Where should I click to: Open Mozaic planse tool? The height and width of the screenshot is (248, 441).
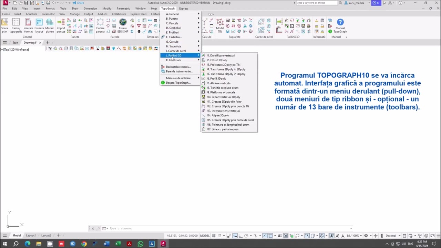tap(50, 26)
